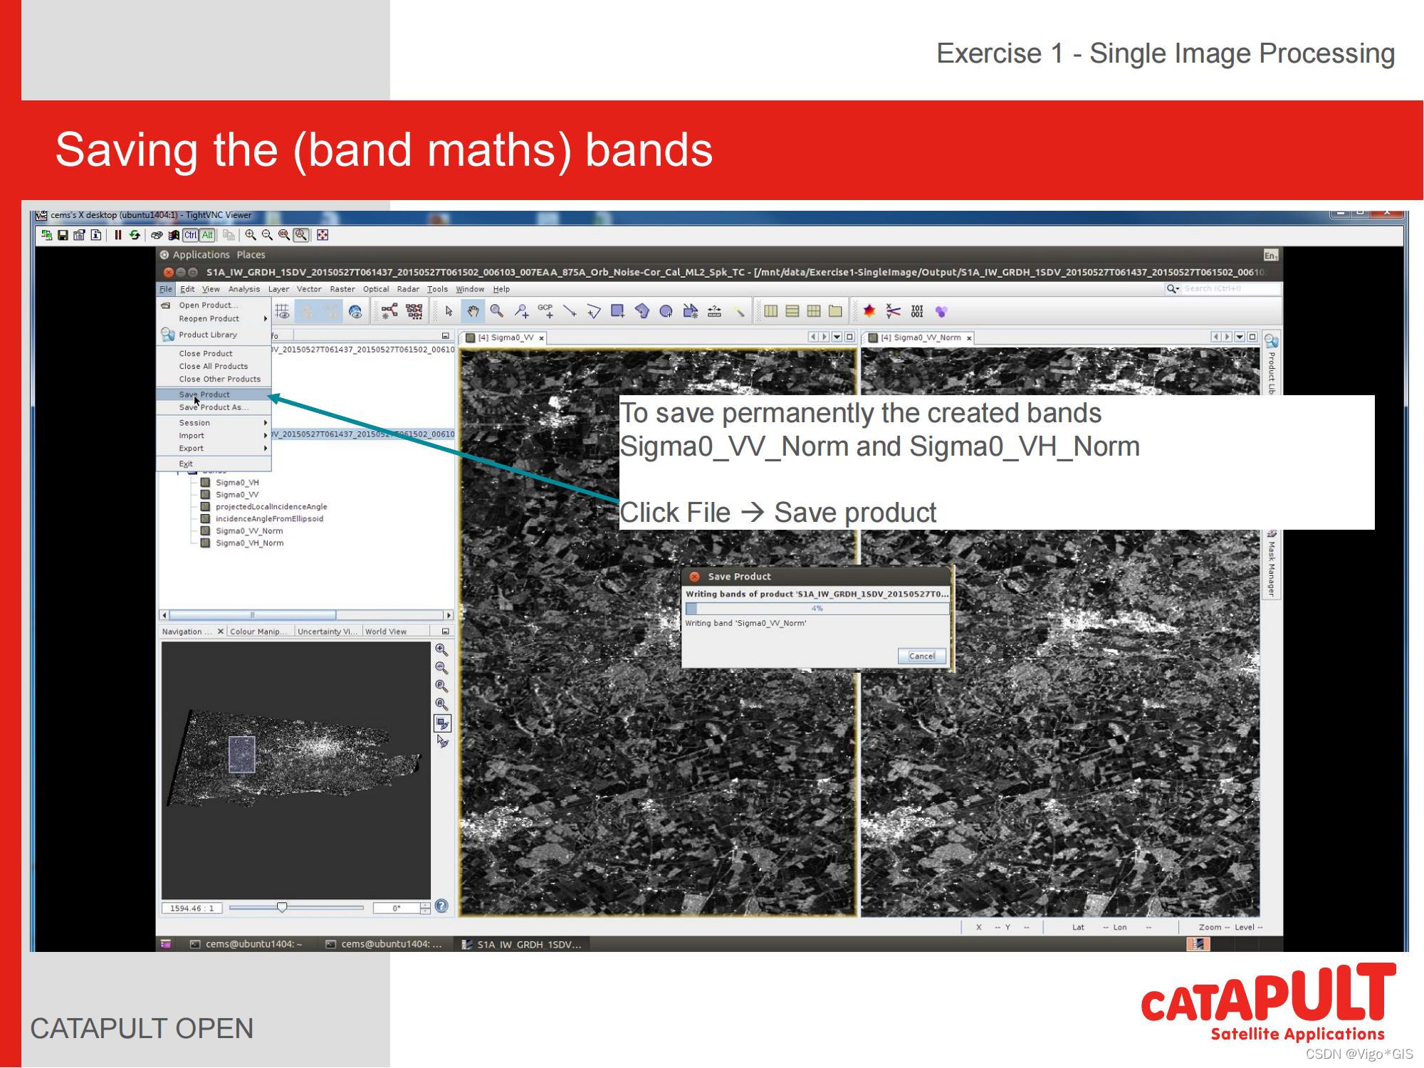Open the Raster menu

point(342,289)
